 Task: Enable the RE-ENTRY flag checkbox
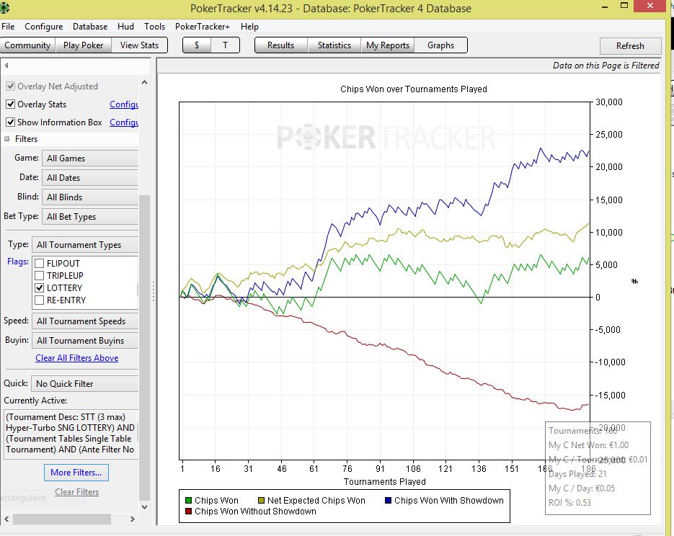pyautogui.click(x=39, y=300)
